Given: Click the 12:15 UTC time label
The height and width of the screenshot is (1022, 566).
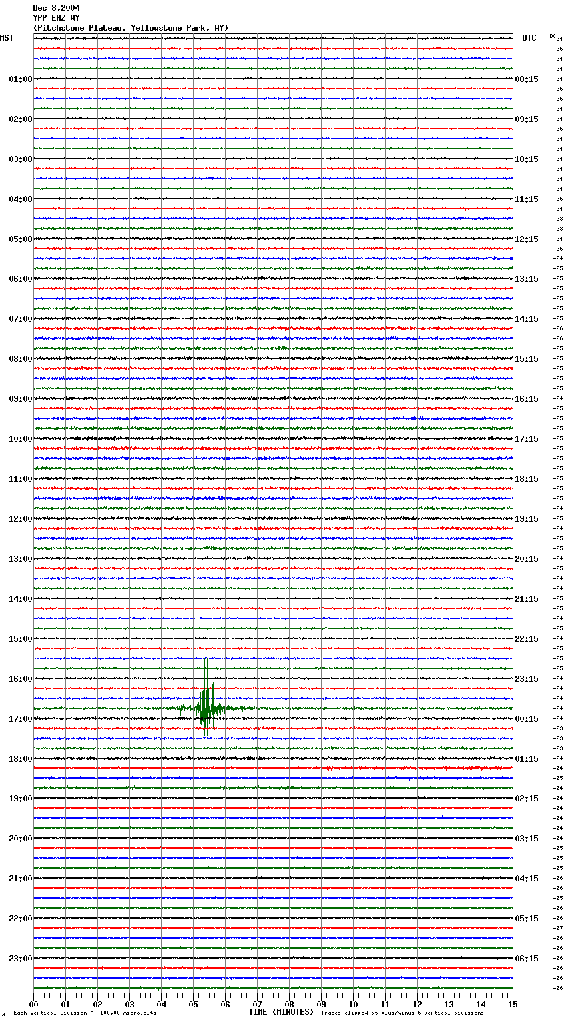Looking at the screenshot, I should pyautogui.click(x=527, y=239).
